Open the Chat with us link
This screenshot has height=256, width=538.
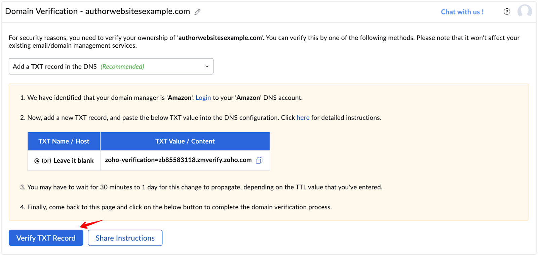click(462, 12)
